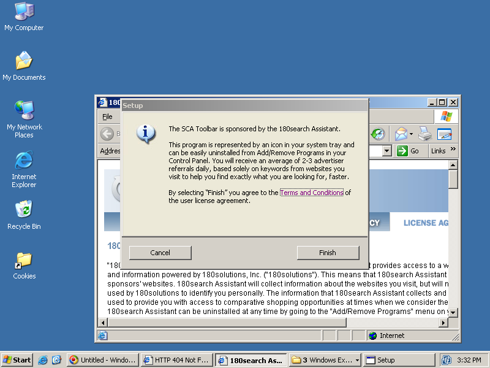Click the Edit page icon in Internet Explorer
490x368 pixels.
[445, 134]
